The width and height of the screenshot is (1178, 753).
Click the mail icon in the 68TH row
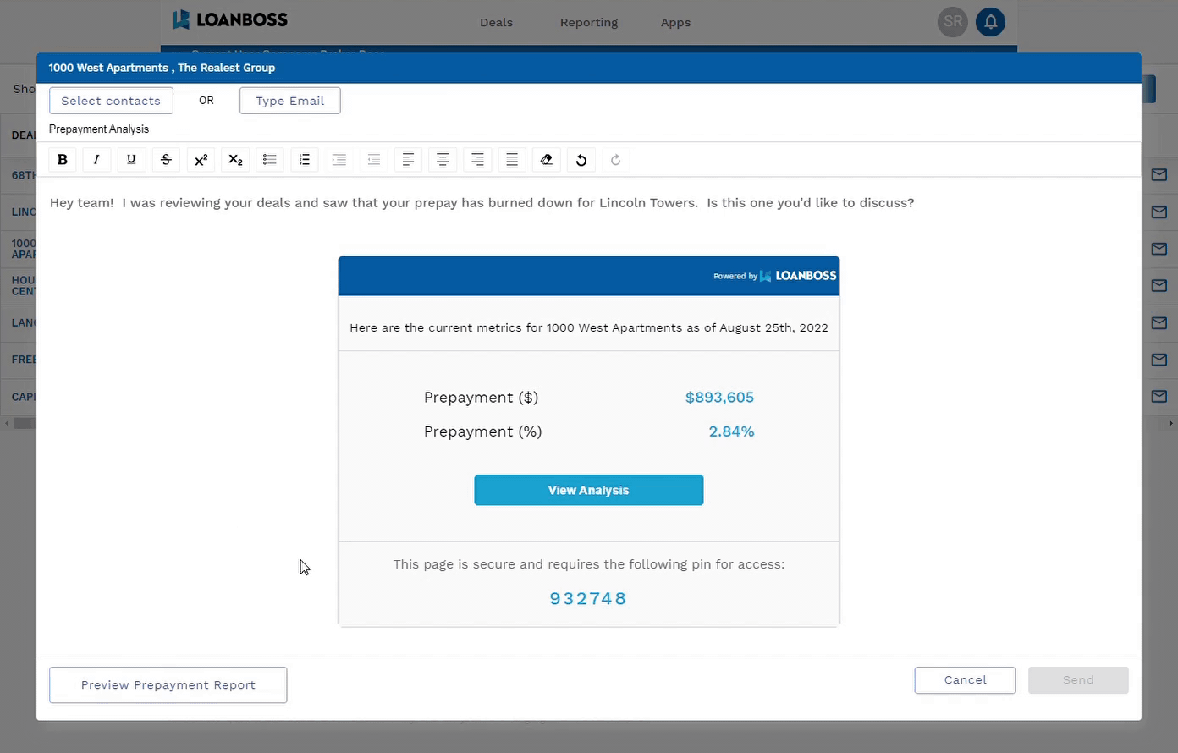pos(1159,175)
